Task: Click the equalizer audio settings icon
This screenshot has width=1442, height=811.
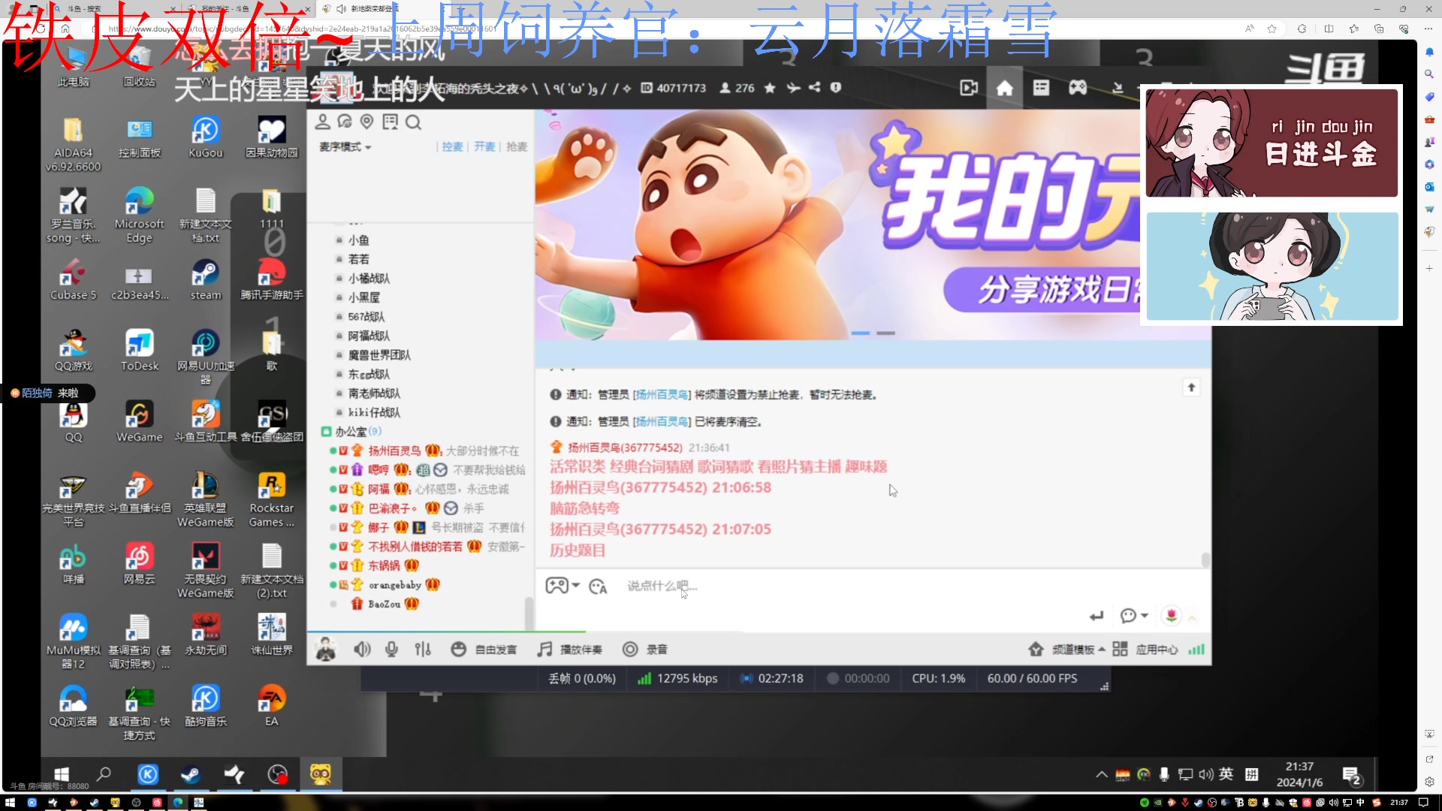Action: [x=423, y=649]
